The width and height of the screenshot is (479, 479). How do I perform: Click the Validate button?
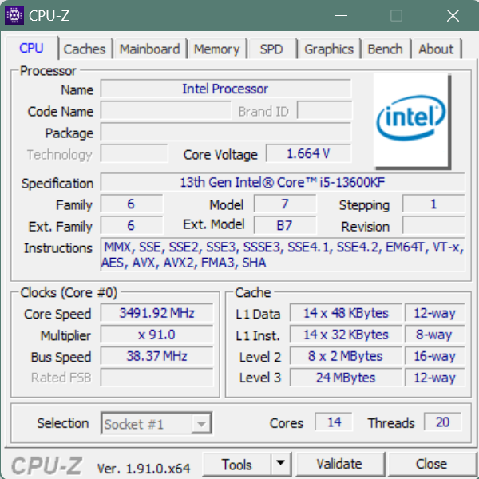click(x=339, y=464)
